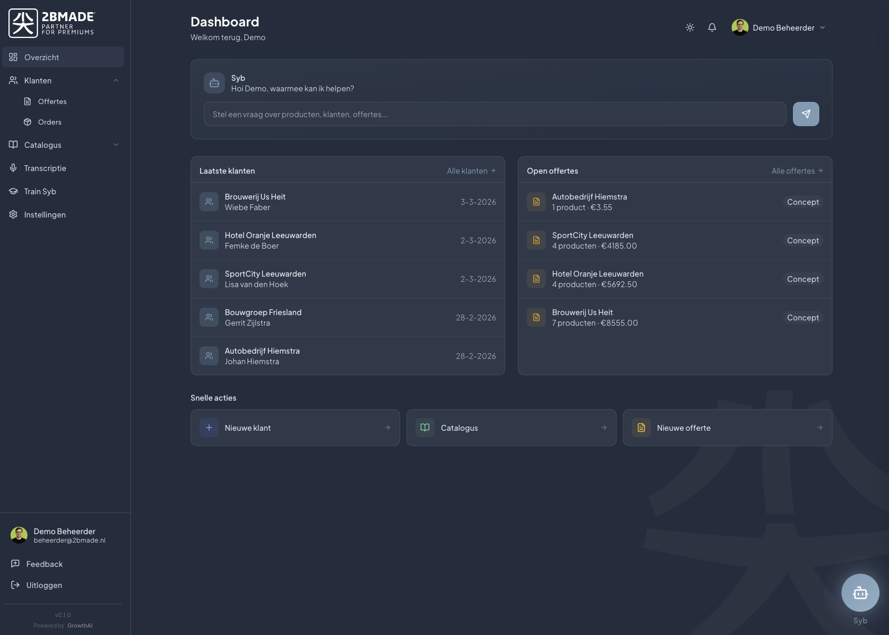The image size is (889, 635).
Task: Open Transcriptie via the microphone icon
Action: pyautogui.click(x=13, y=168)
